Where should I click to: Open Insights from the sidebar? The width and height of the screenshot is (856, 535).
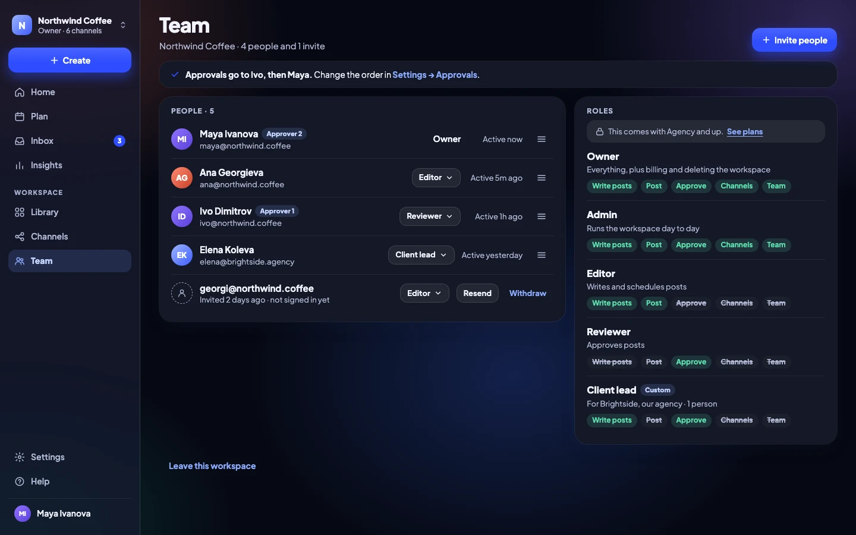pyautogui.click(x=70, y=165)
